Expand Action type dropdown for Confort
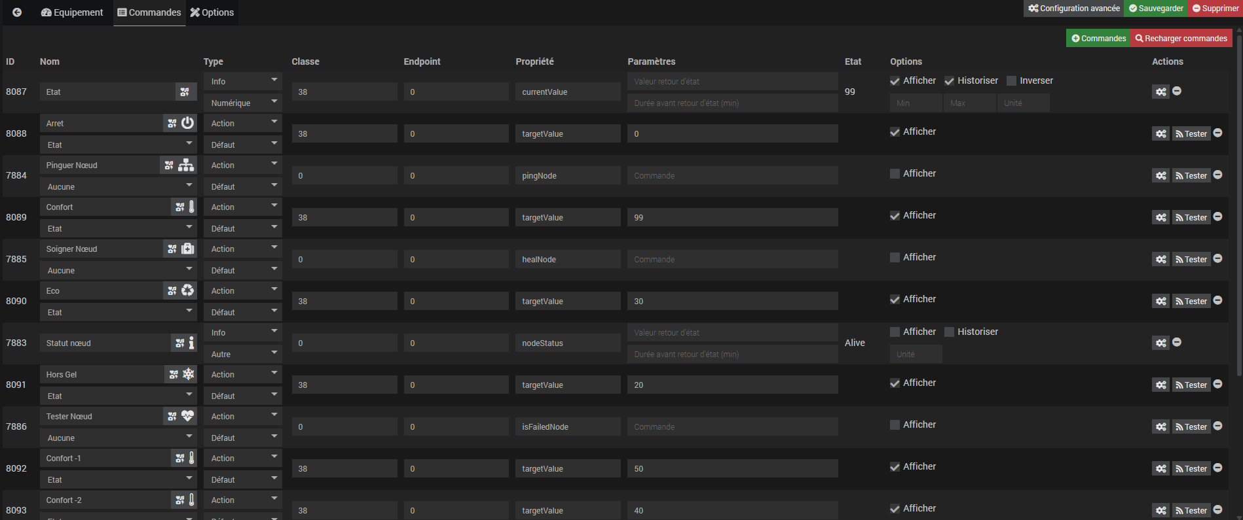Screen dimensions: 1243x520 click(x=242, y=207)
